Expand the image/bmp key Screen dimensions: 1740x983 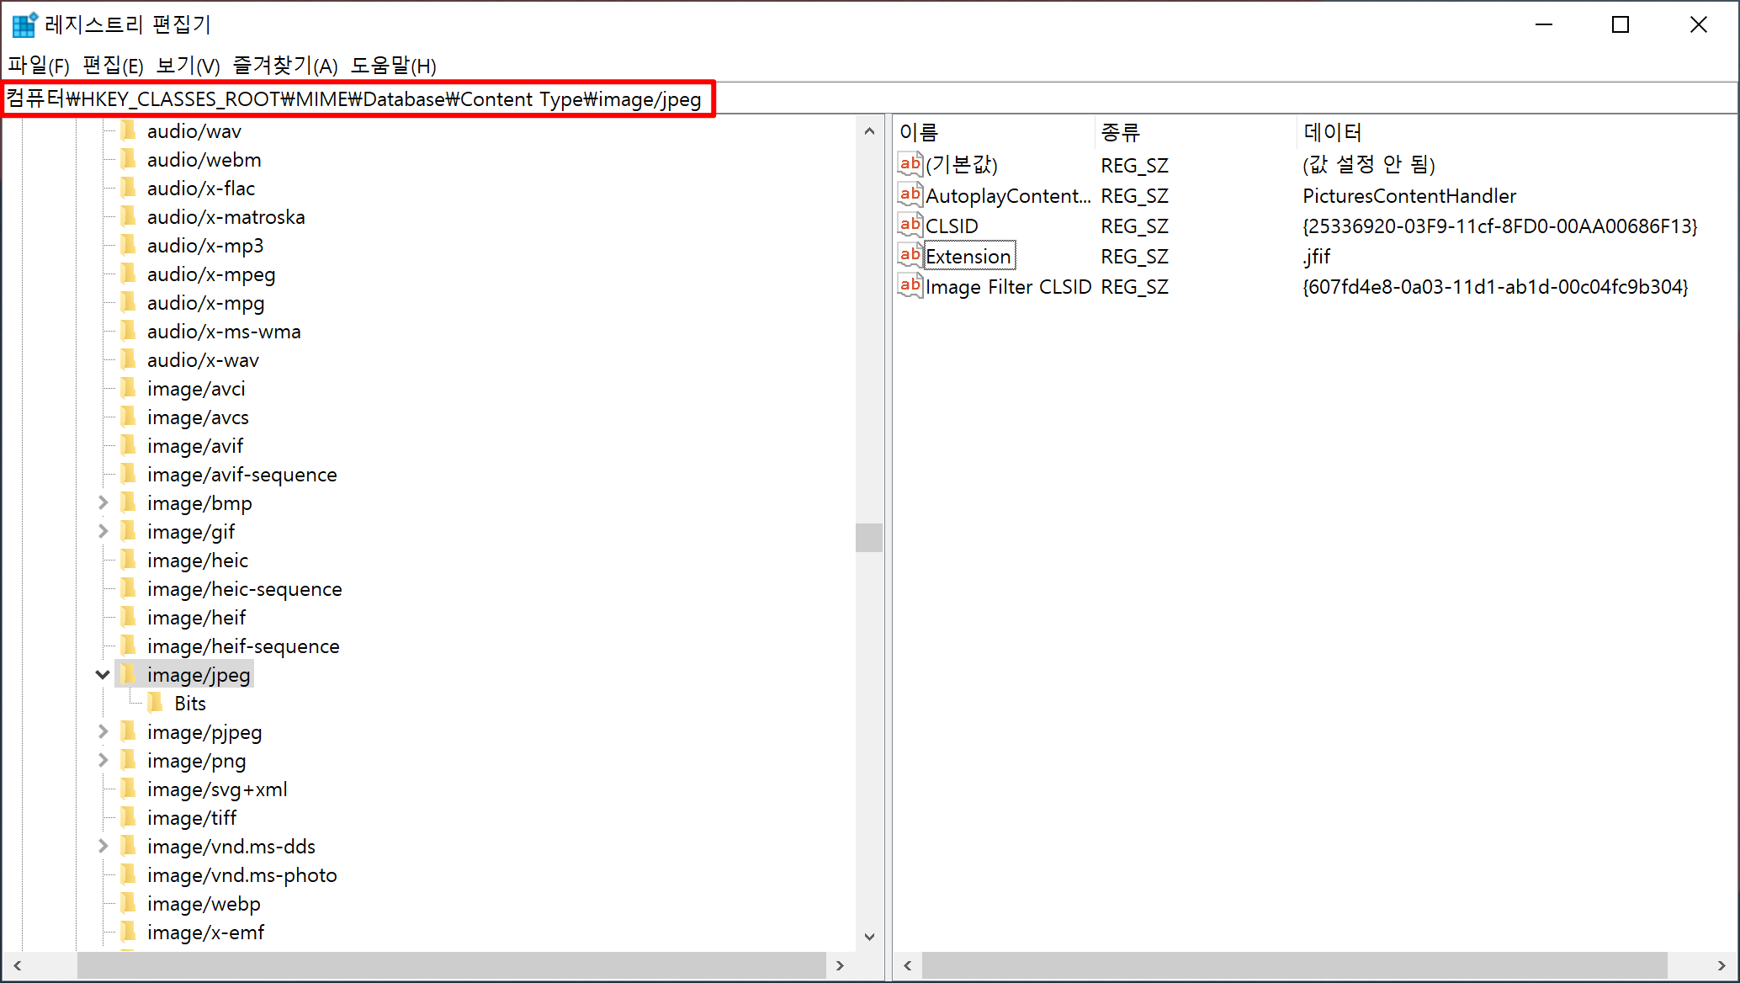(x=103, y=502)
